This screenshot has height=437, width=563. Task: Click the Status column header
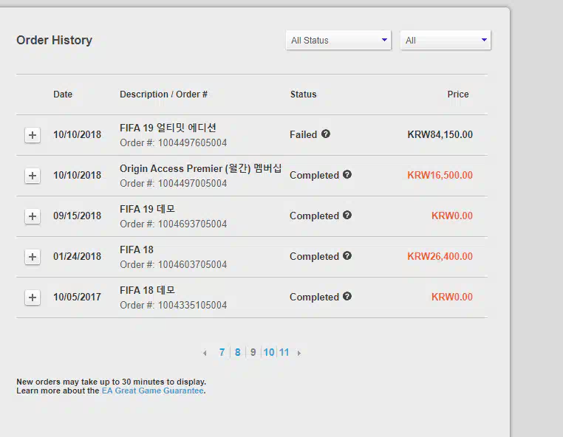(304, 94)
